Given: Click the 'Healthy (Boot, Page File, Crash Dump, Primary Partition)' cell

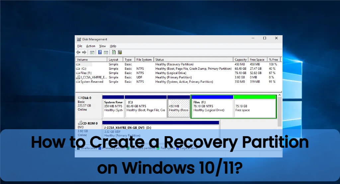Looking at the screenshot, I should 194,69.
